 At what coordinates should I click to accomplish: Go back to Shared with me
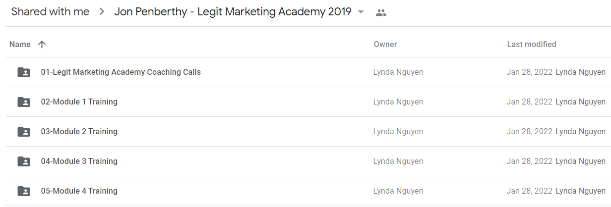point(50,12)
